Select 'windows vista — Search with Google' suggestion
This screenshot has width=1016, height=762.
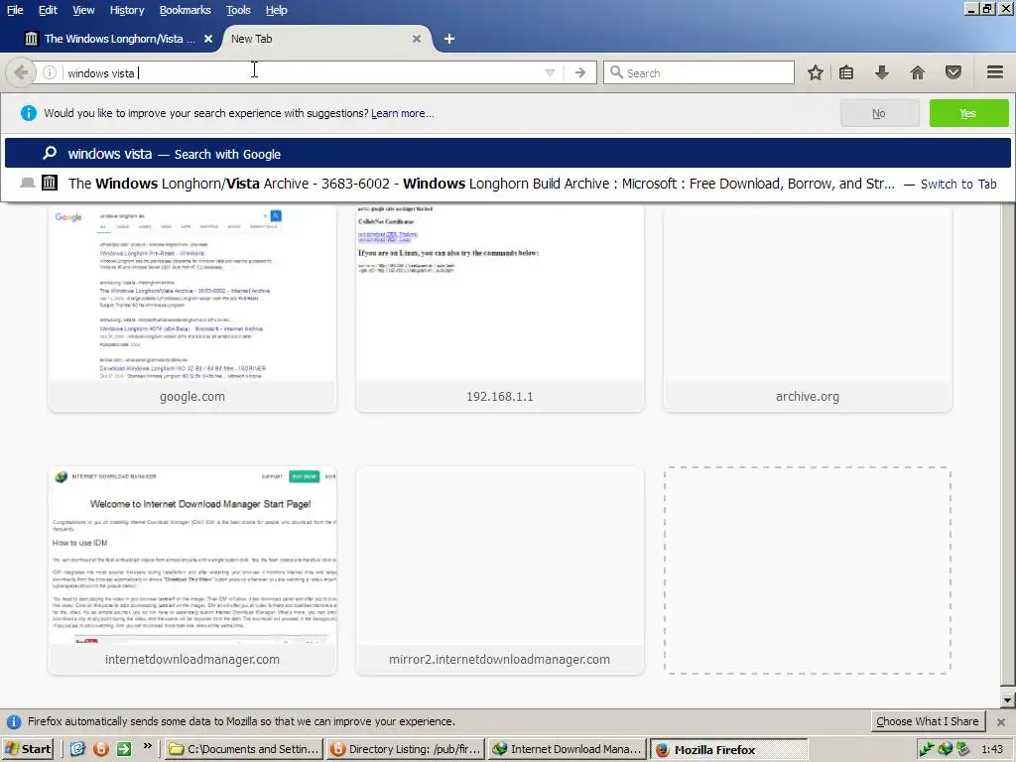point(508,154)
